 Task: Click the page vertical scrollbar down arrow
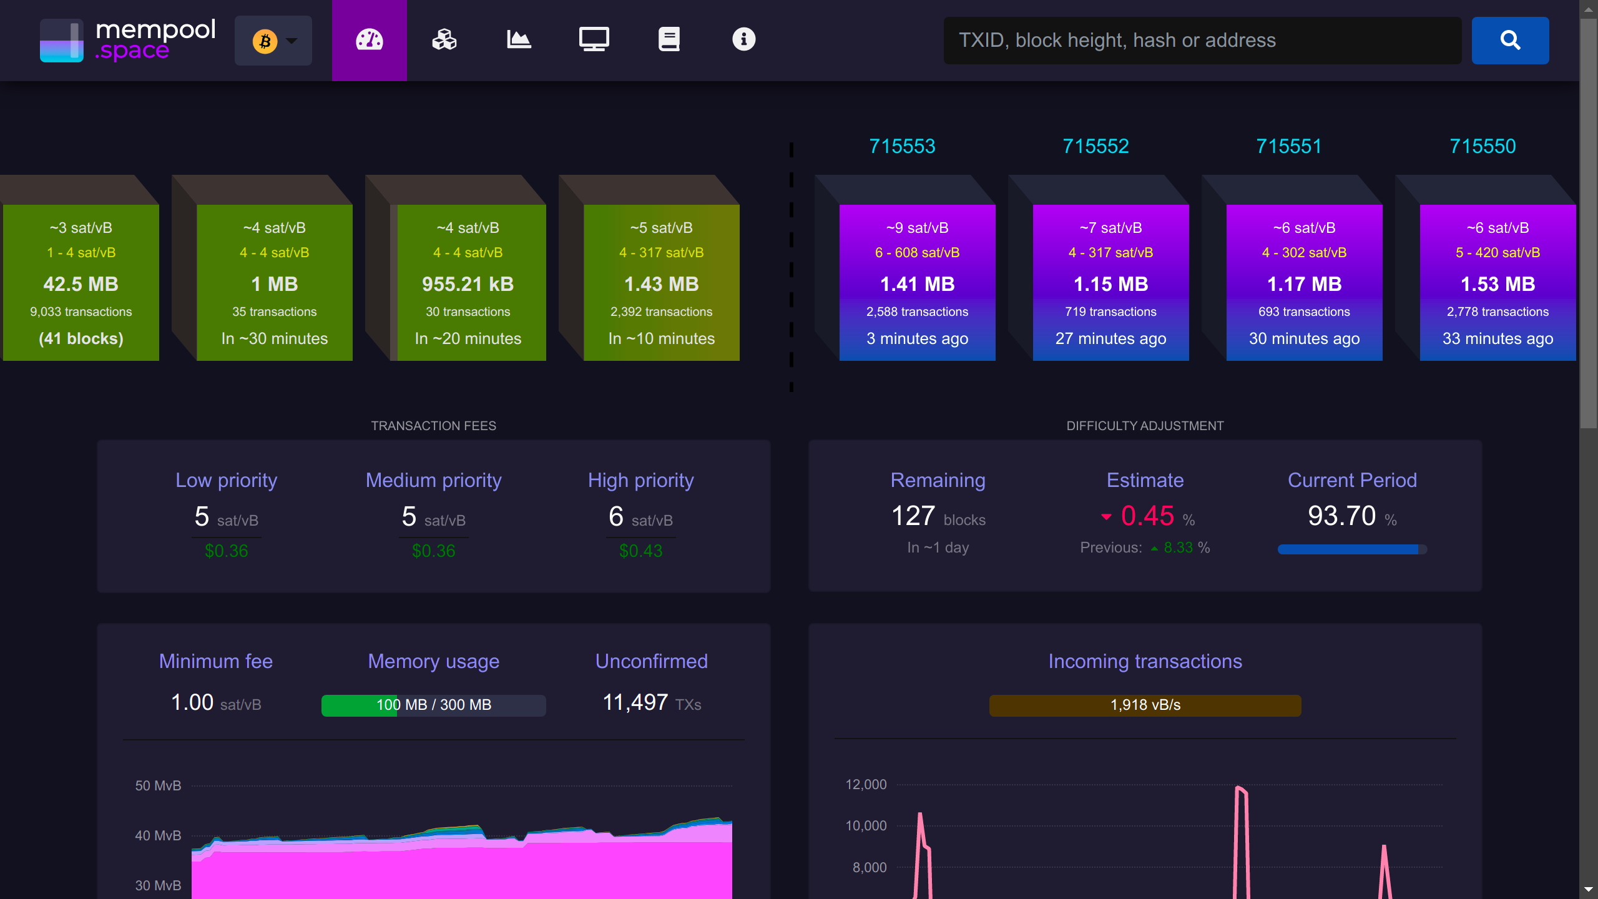(1589, 889)
